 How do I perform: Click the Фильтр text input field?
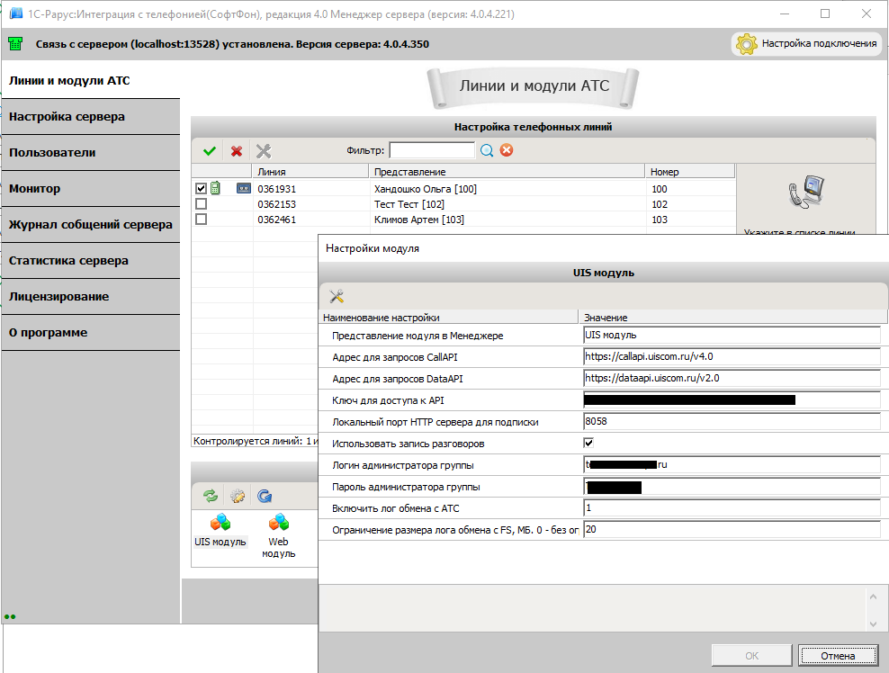431,150
